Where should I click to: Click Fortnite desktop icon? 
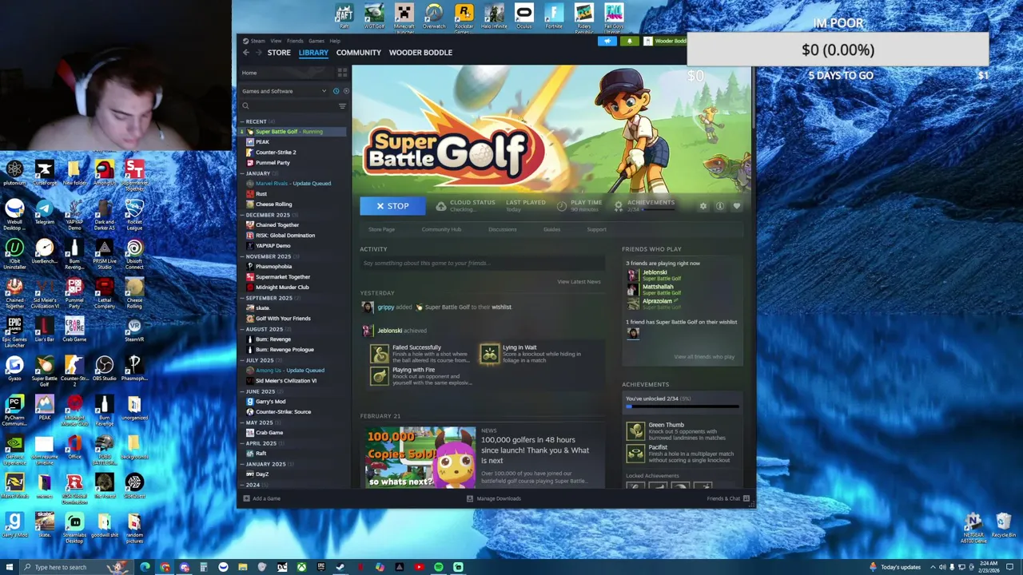click(x=554, y=16)
